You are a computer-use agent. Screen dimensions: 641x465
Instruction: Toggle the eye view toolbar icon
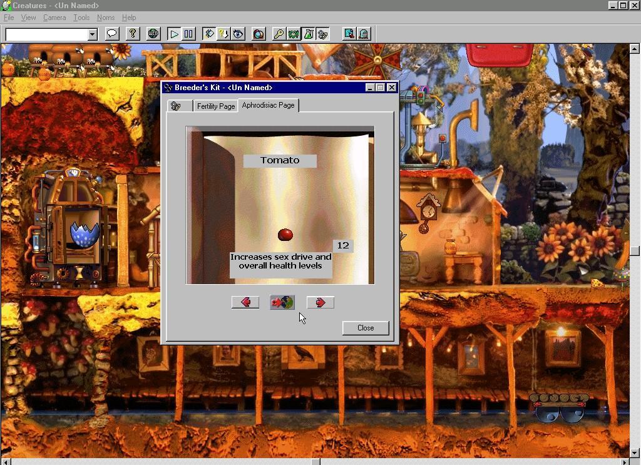point(238,34)
